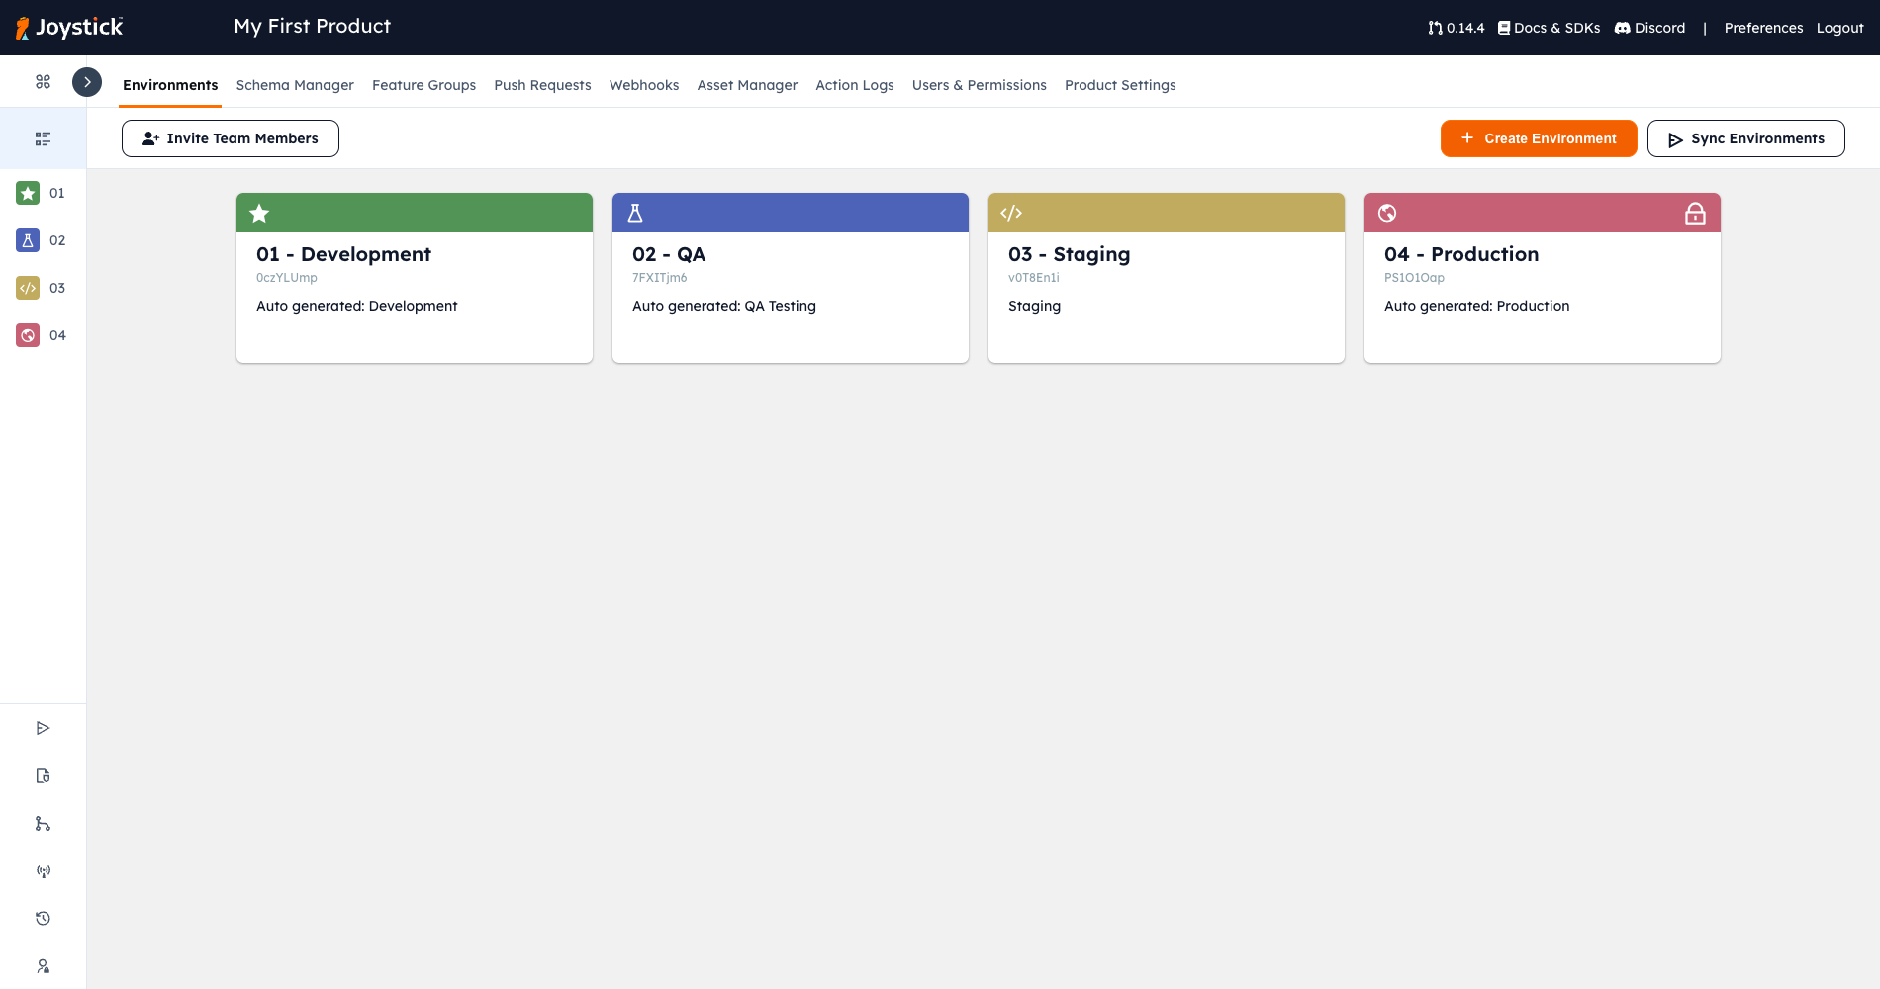Open the action logs history icon in the sidebar

pos(43,919)
